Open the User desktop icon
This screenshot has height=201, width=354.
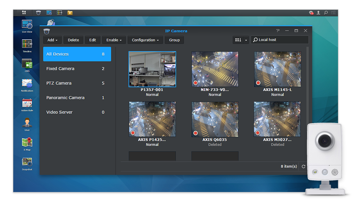[27, 123]
